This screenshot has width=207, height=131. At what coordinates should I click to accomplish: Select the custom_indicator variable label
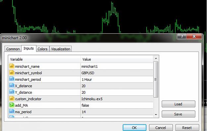click(x=28, y=99)
